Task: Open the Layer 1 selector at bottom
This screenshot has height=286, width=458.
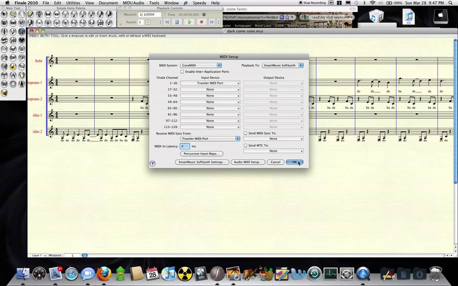Action: (x=39, y=255)
